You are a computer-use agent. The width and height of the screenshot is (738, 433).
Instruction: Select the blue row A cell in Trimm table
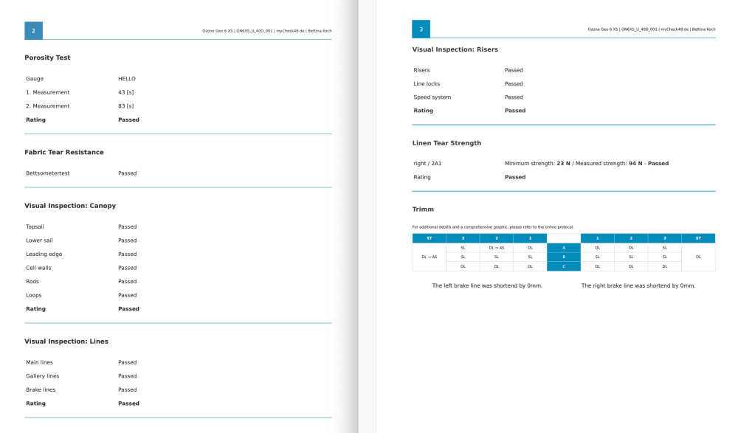tap(564, 248)
